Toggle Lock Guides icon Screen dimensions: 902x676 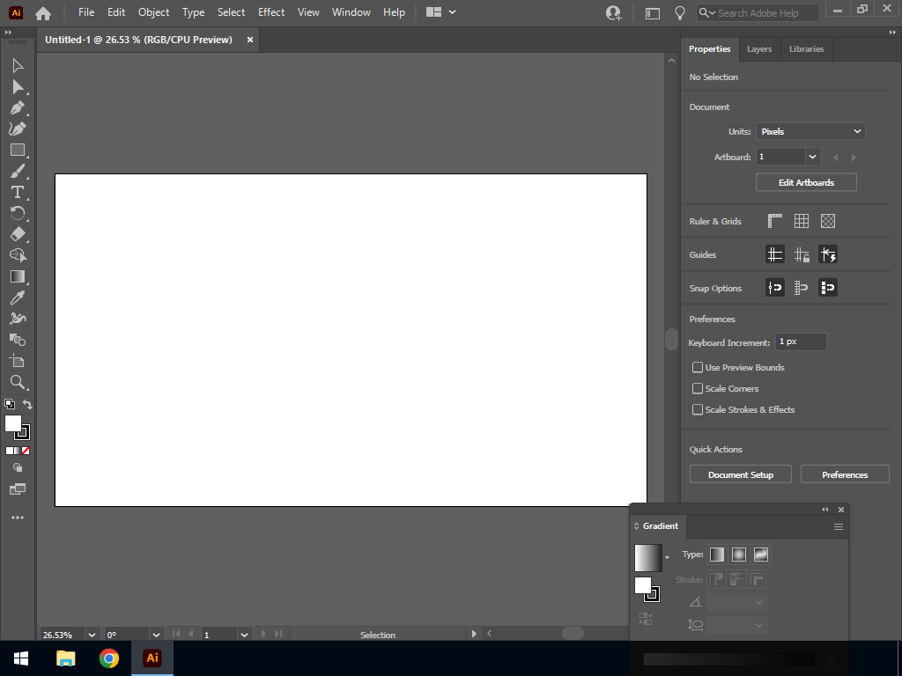coord(802,254)
